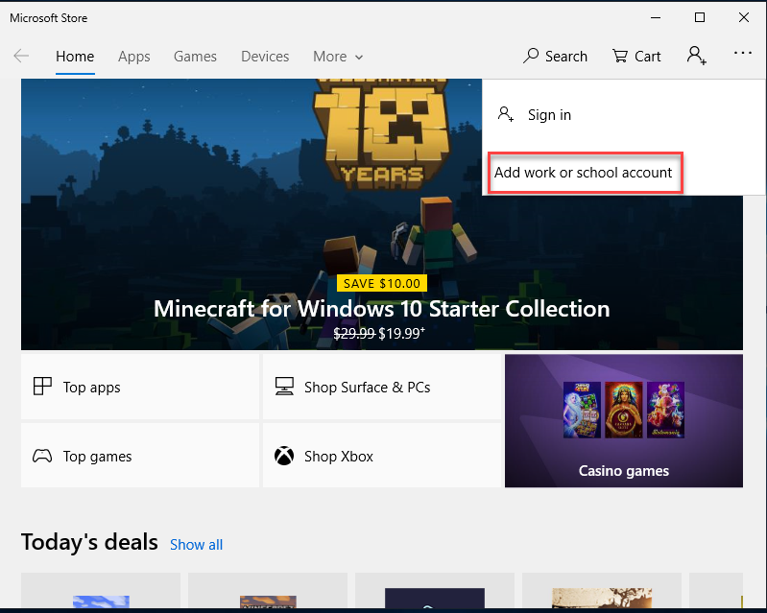Minimize the Microsoft Store window
Image resolution: width=767 pixels, height=613 pixels.
pos(656,17)
